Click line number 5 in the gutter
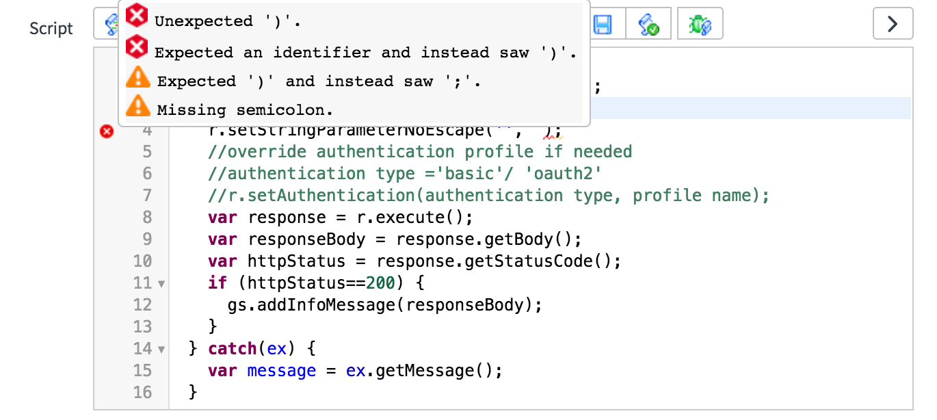Screen dimensions: 937x420 point(147,152)
